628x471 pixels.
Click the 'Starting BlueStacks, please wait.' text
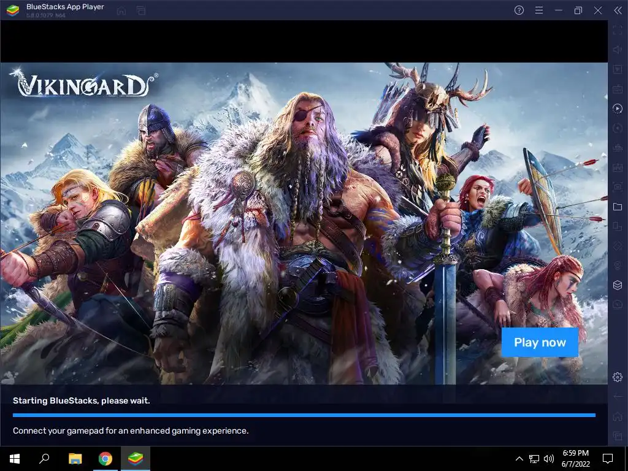[82, 400]
